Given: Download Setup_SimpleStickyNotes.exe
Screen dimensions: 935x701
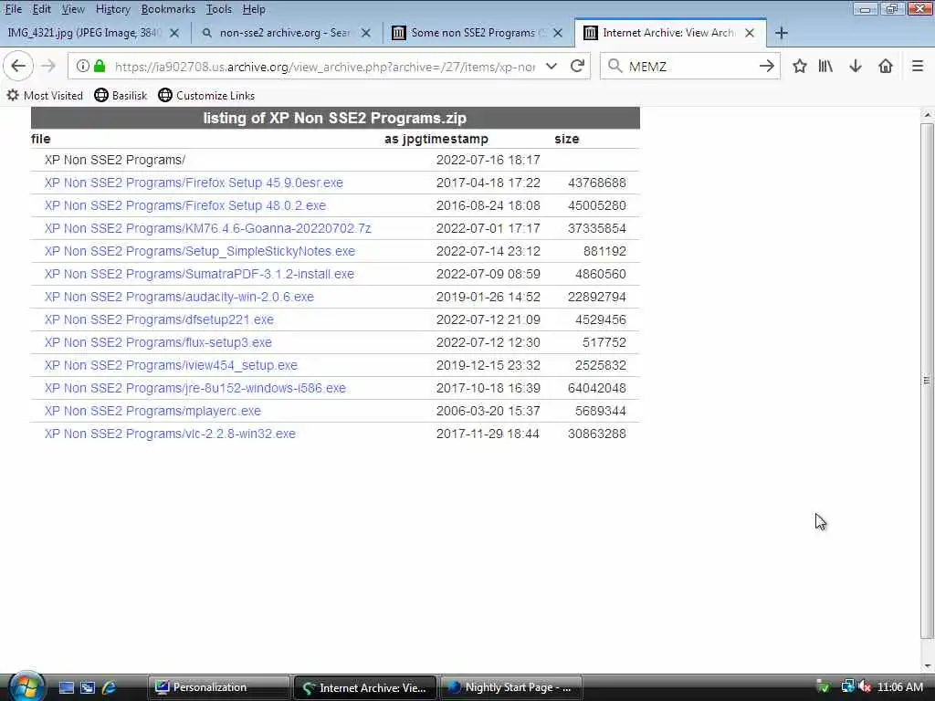Looking at the screenshot, I should tap(200, 252).
